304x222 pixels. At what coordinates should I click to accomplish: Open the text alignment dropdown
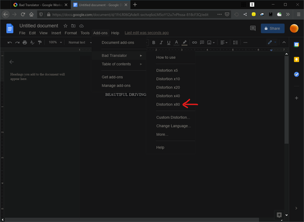tap(224, 42)
